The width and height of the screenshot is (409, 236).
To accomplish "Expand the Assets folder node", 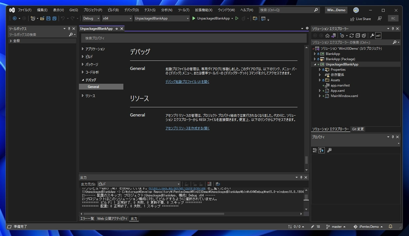I will pos(320,80).
